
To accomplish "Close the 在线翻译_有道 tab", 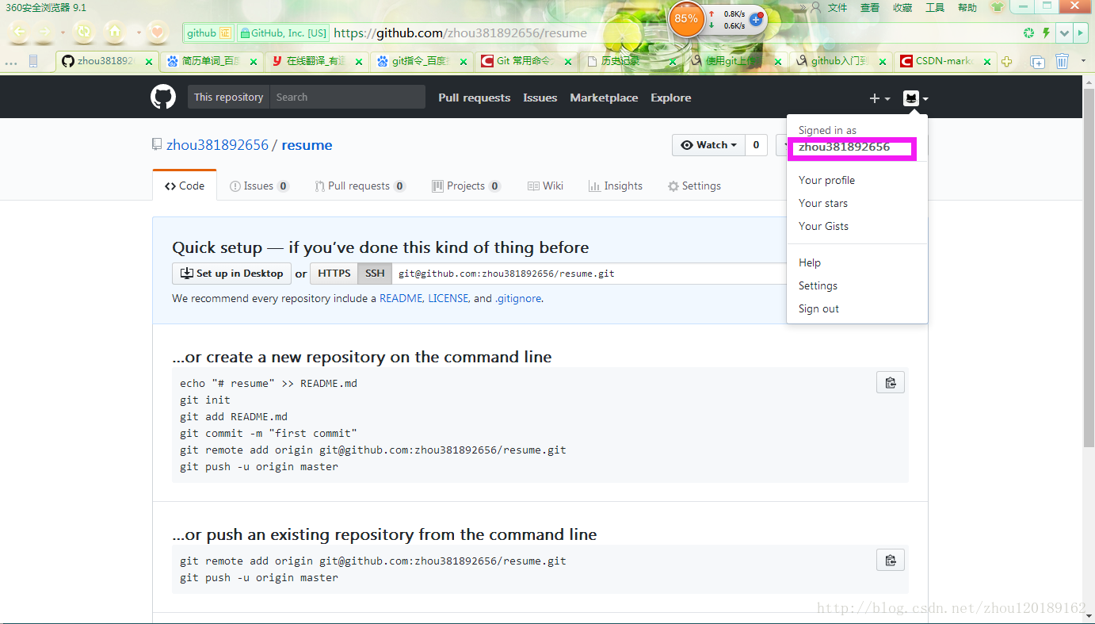I will (x=359, y=61).
